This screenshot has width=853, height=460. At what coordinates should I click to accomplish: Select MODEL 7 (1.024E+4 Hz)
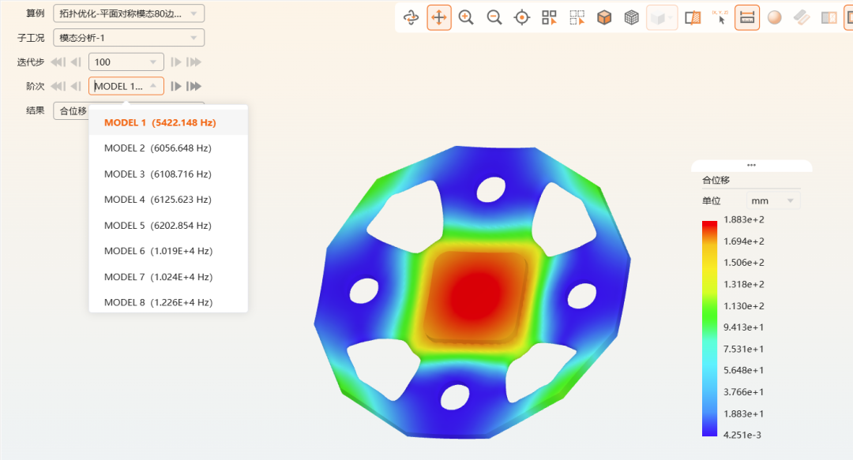(168, 277)
